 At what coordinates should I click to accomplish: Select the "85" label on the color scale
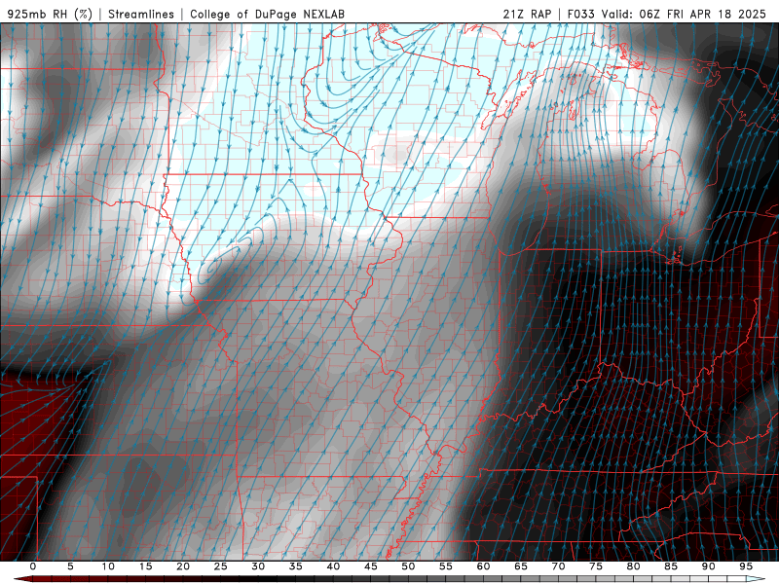coord(671,566)
